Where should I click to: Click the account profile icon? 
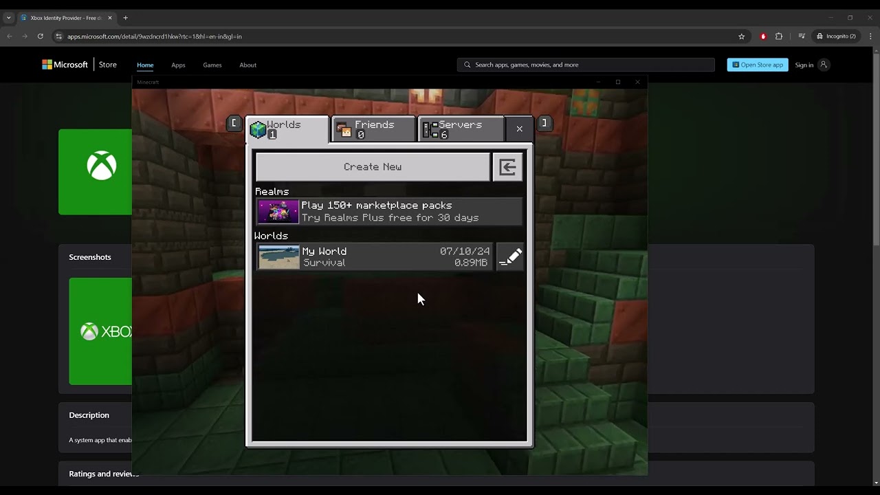point(824,65)
